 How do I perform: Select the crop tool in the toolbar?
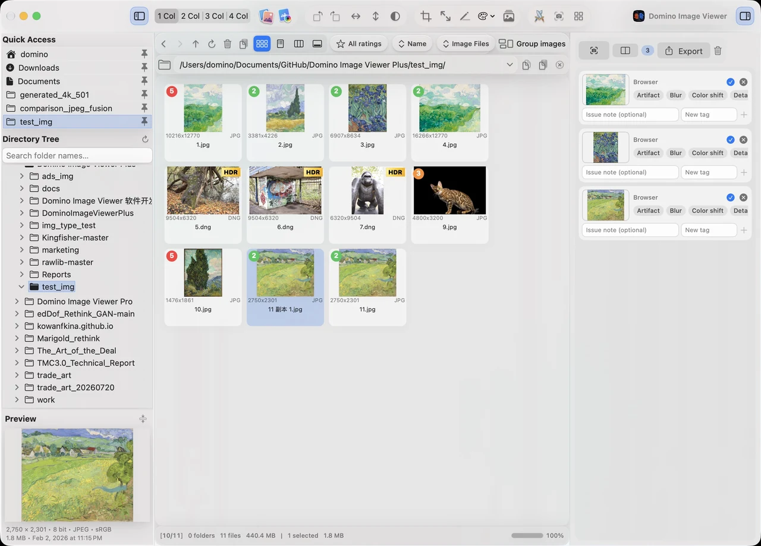coord(426,16)
